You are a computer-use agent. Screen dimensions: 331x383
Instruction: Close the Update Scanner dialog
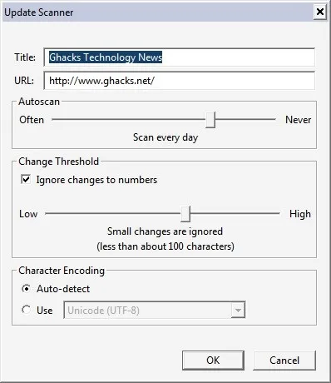(x=320, y=12)
